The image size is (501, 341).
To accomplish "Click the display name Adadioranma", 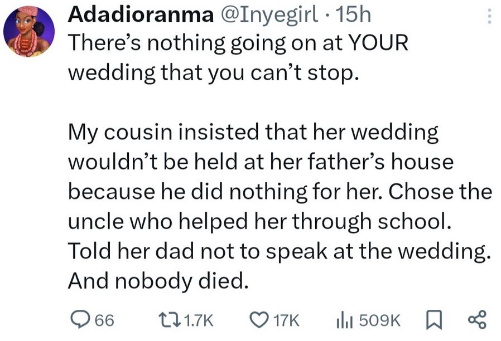I will tap(140, 16).
